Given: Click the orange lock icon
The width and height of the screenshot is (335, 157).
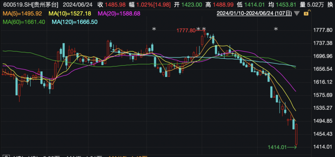Looking at the screenshot, I should pyautogui.click(x=306, y=13).
